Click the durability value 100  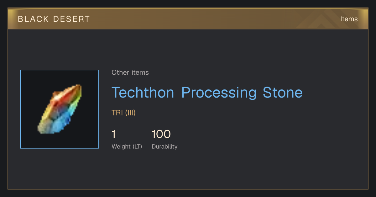coord(161,134)
